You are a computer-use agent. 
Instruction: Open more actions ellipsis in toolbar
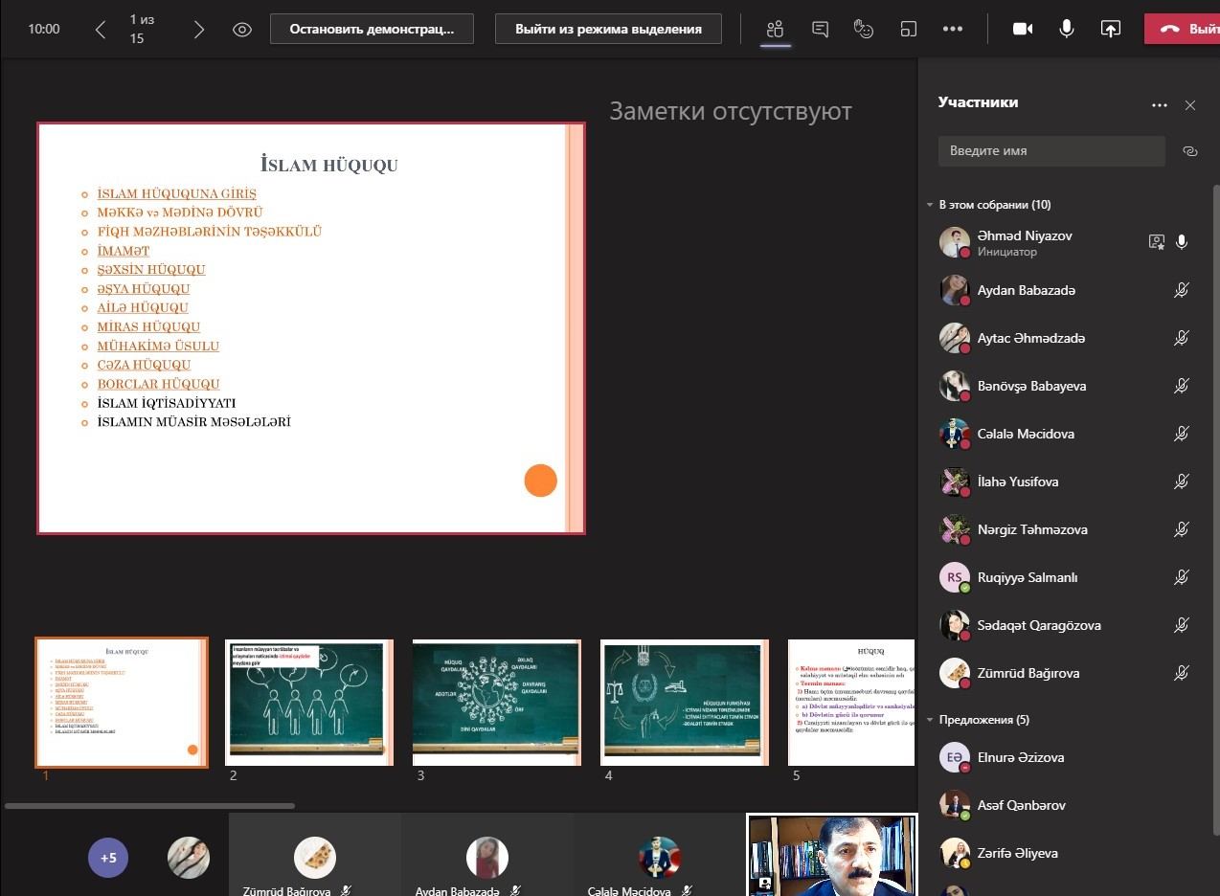952,29
